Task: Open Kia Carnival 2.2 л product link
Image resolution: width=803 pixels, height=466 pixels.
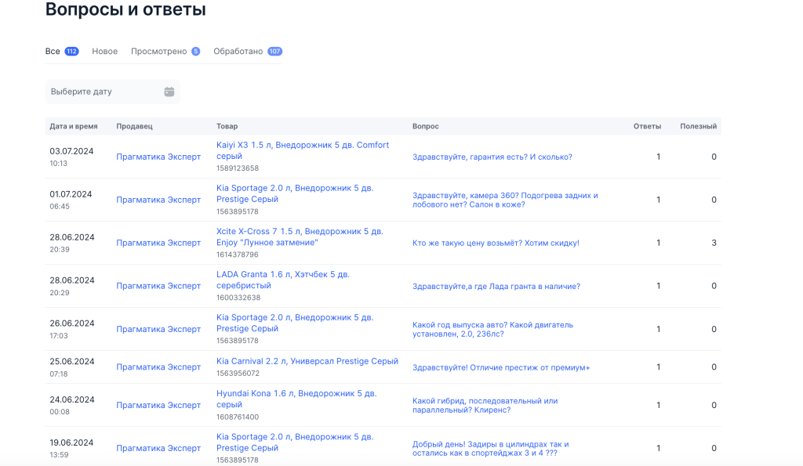Action: click(x=307, y=361)
